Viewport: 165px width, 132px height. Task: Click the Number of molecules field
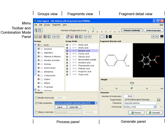pos(128,96)
